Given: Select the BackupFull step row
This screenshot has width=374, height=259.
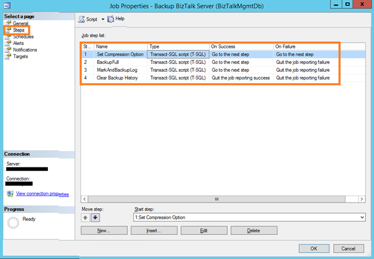Looking at the screenshot, I should [x=223, y=62].
